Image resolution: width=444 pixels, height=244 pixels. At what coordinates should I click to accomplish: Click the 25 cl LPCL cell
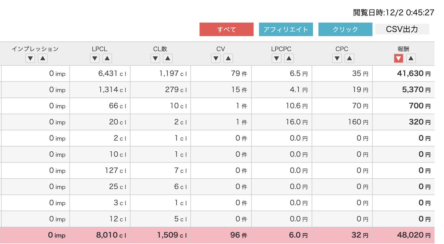point(100,187)
